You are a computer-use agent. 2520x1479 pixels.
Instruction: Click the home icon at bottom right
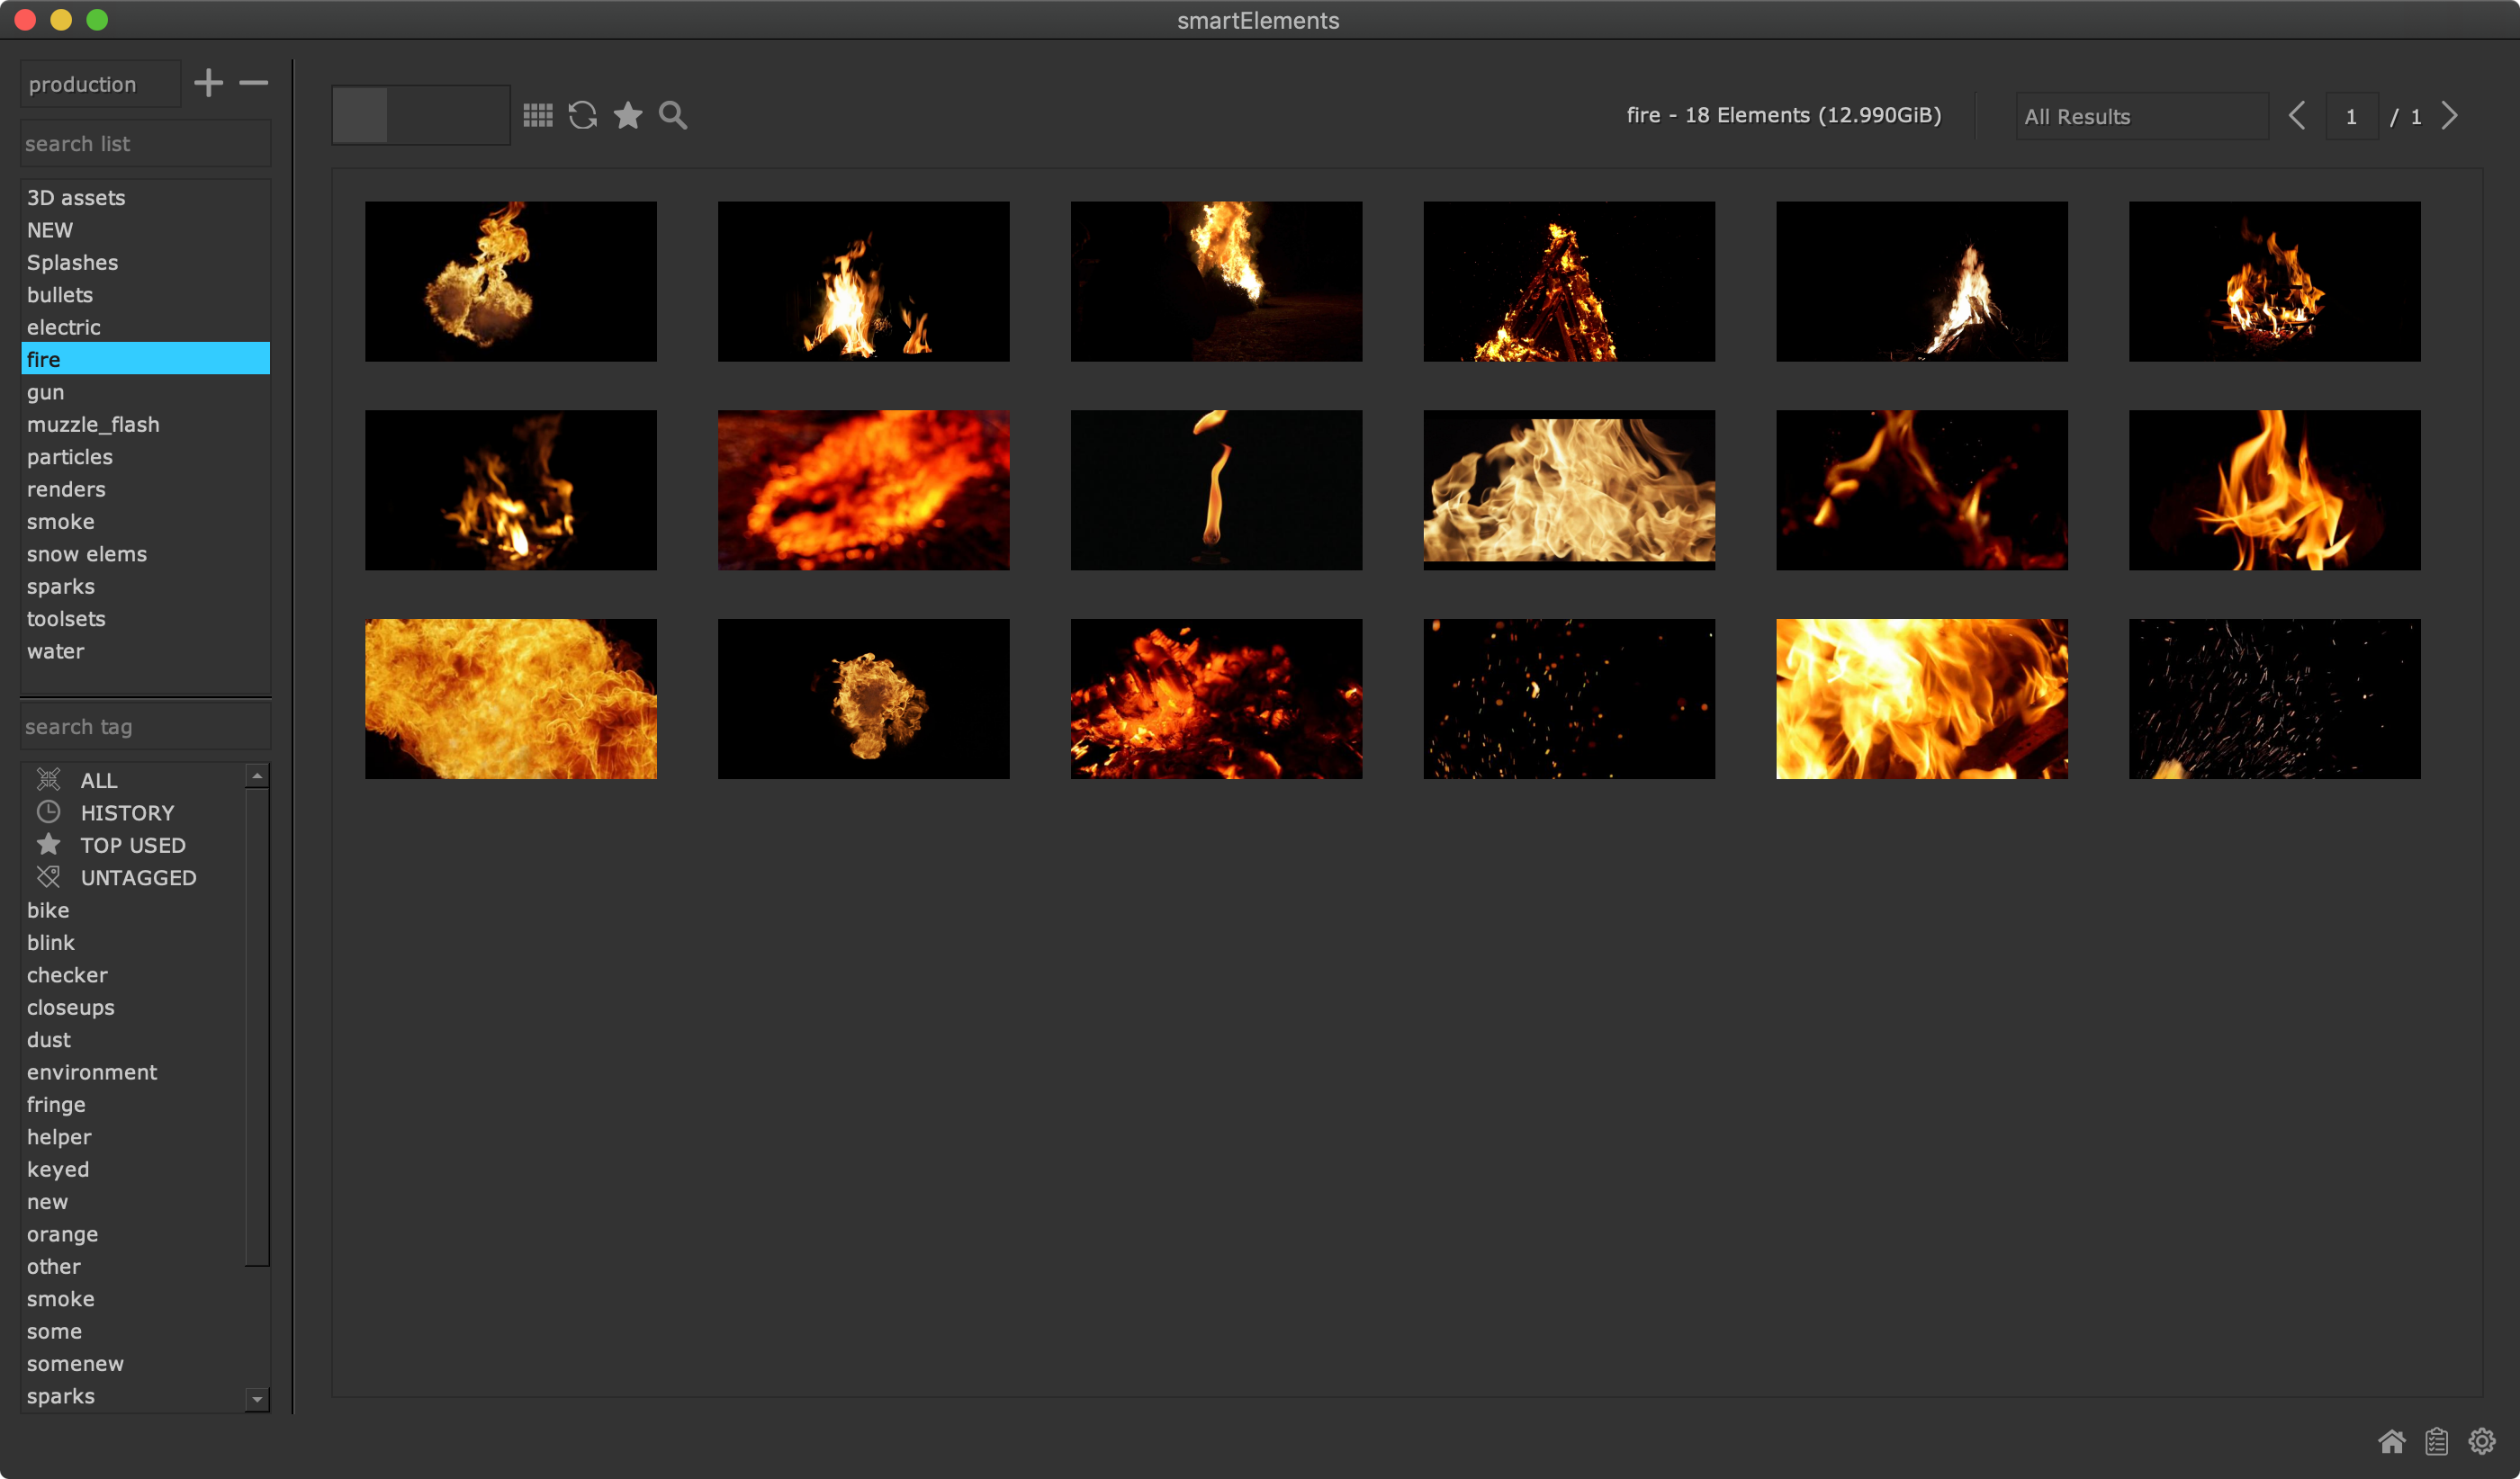coord(2391,1441)
